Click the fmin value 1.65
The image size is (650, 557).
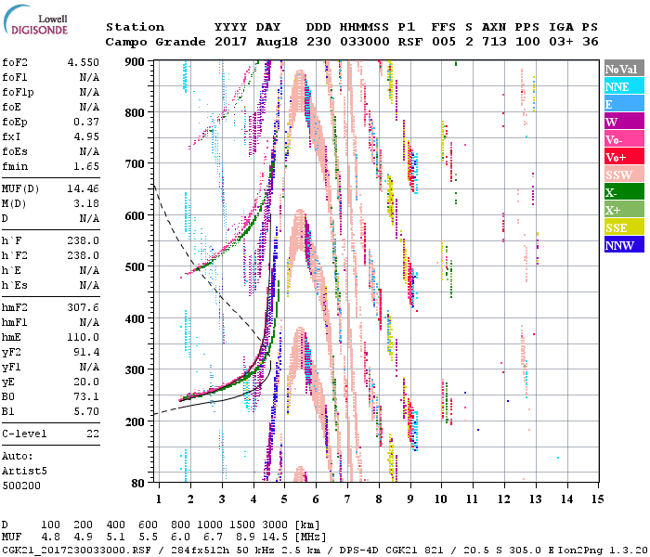pos(86,166)
